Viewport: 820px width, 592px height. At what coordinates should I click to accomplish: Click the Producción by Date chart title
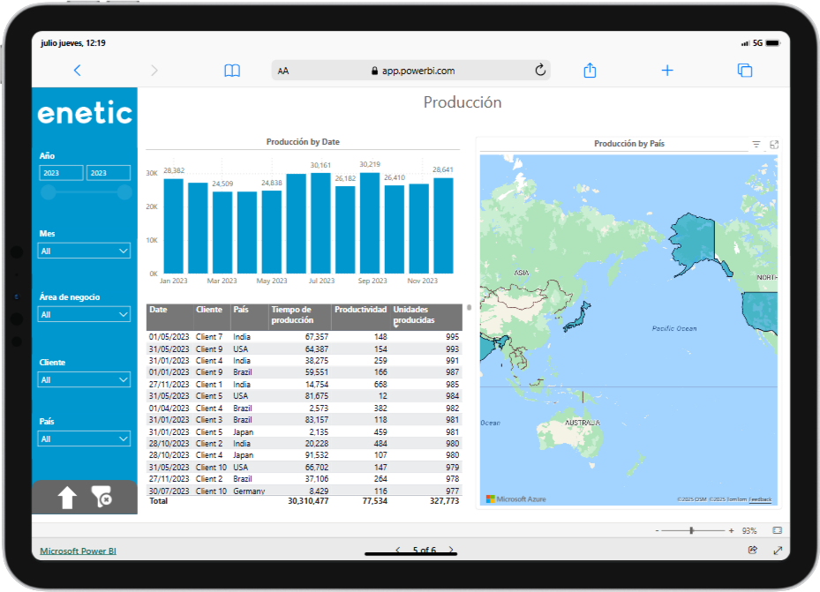pos(303,141)
